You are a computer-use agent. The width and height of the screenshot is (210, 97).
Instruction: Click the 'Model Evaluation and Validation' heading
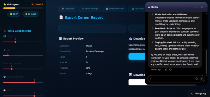point(171,14)
